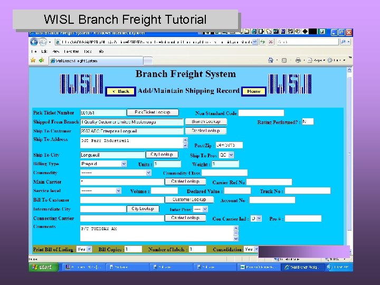This screenshot has width=380, height=285.
Task: Click the Home house icon in command bar
Action: point(271,60)
